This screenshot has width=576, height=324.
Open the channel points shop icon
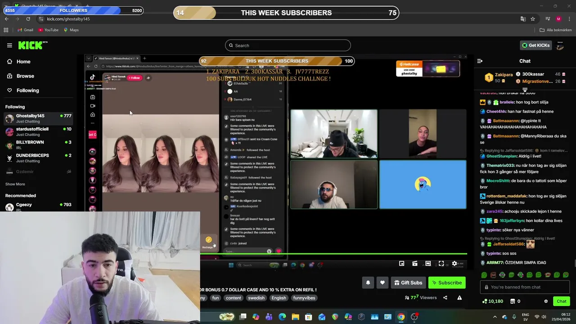(513, 301)
